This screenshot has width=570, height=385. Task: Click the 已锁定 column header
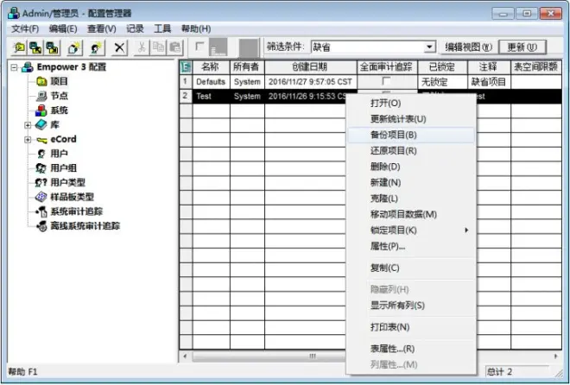click(442, 67)
